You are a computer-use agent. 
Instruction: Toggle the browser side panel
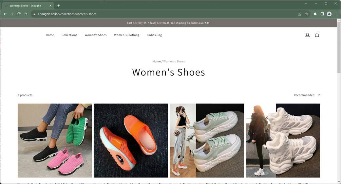pyautogui.click(x=322, y=14)
